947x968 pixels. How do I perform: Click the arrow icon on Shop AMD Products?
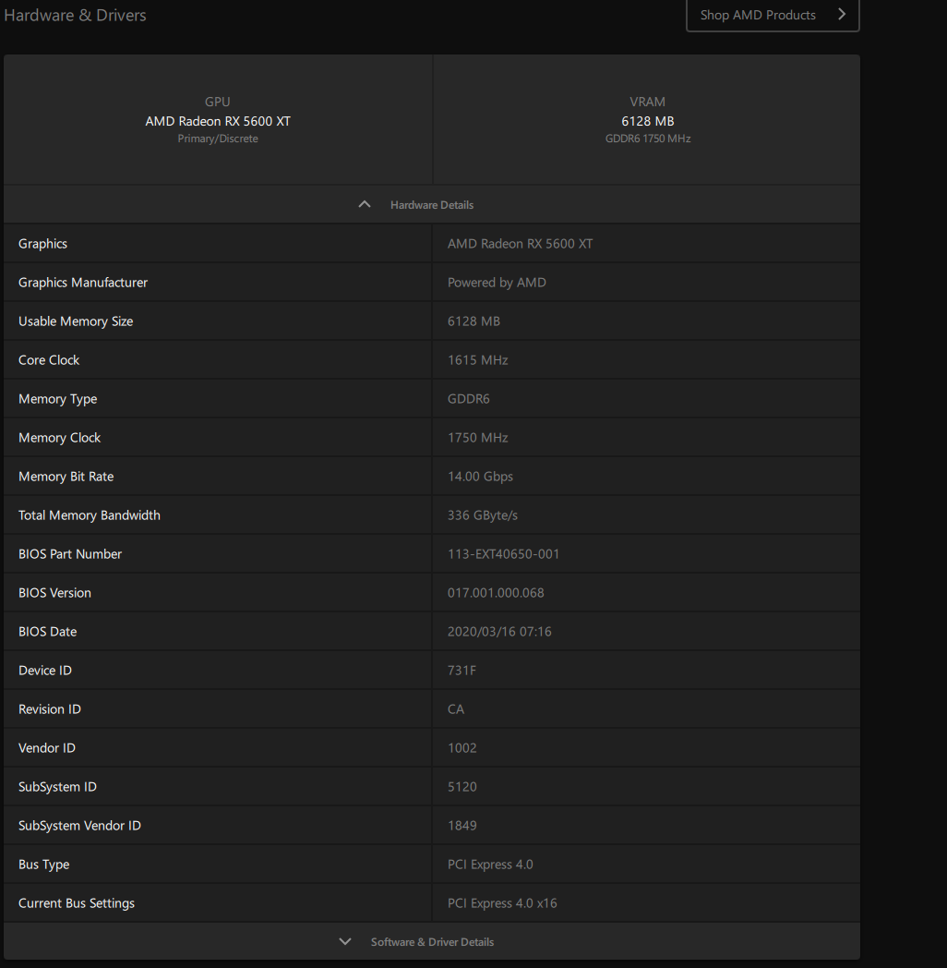click(x=842, y=14)
